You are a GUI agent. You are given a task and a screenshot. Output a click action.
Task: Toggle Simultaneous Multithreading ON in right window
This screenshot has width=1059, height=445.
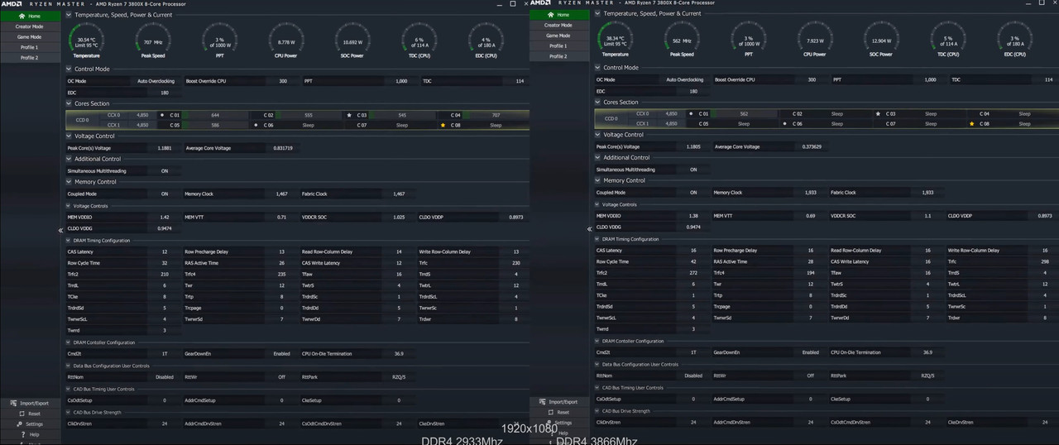[x=693, y=170]
